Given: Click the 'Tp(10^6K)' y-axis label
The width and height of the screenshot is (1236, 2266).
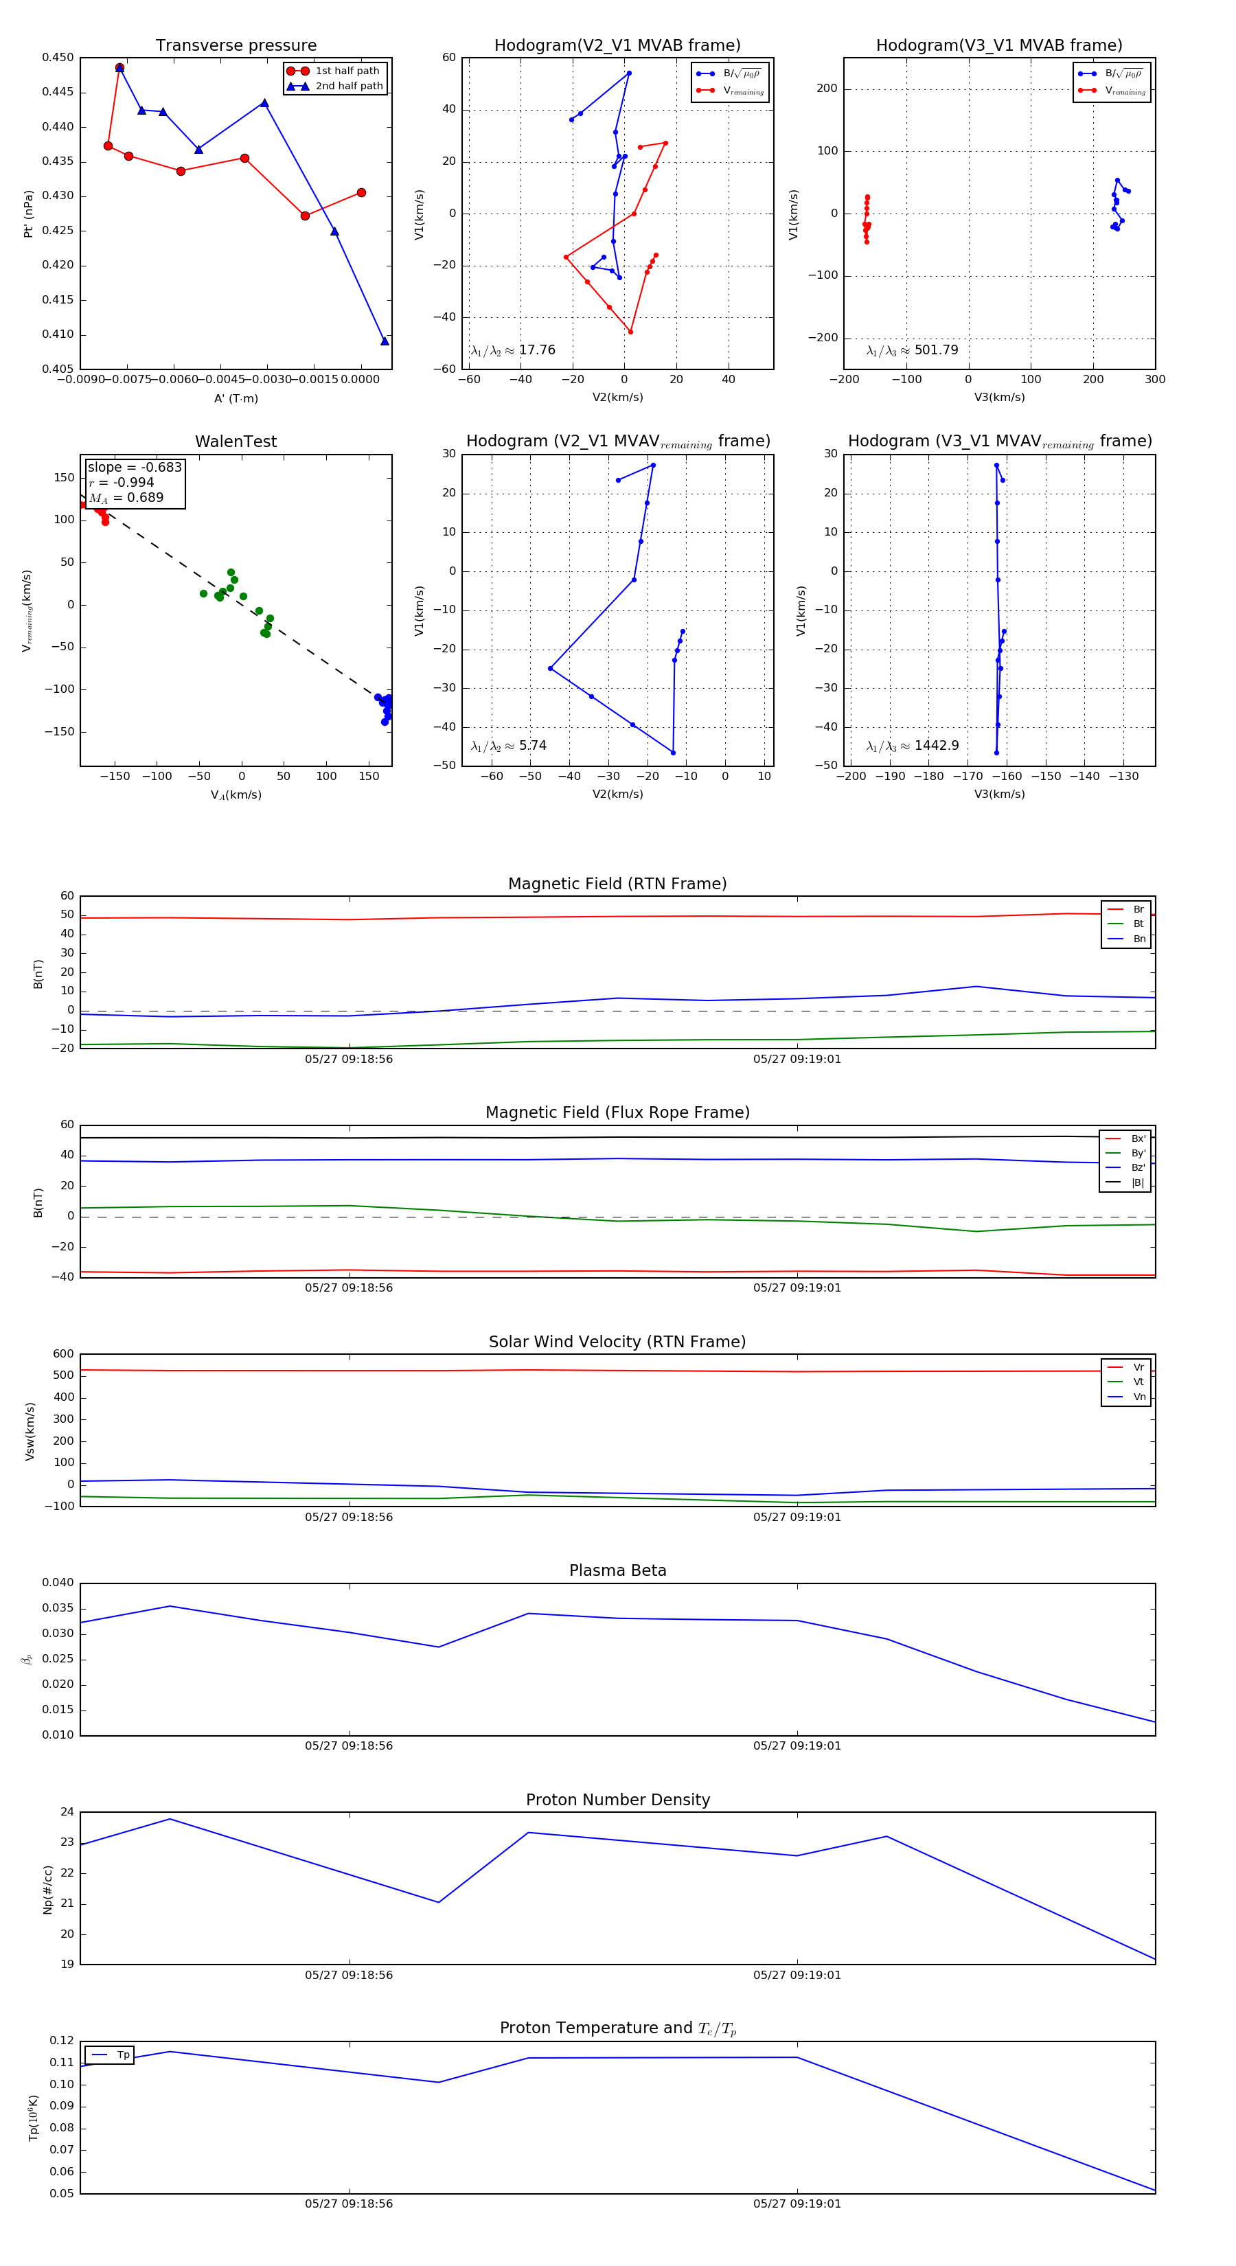Looking at the screenshot, I should coord(34,2118).
